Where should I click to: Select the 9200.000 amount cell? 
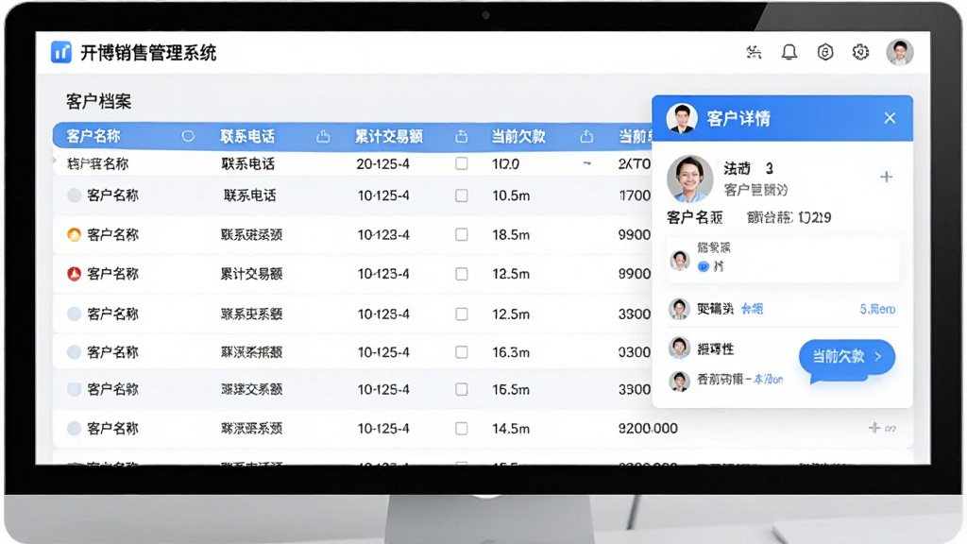point(648,428)
